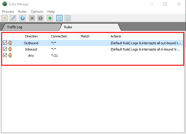This screenshot has height=134, width=186.
Task: Select the Rules tab
Action: click(91, 27)
